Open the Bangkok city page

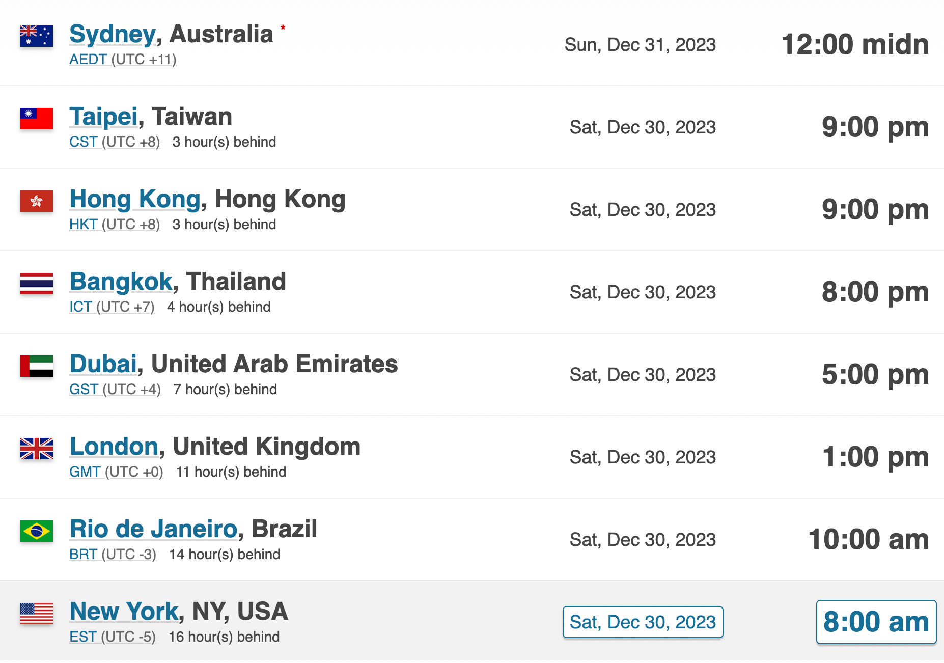click(121, 281)
